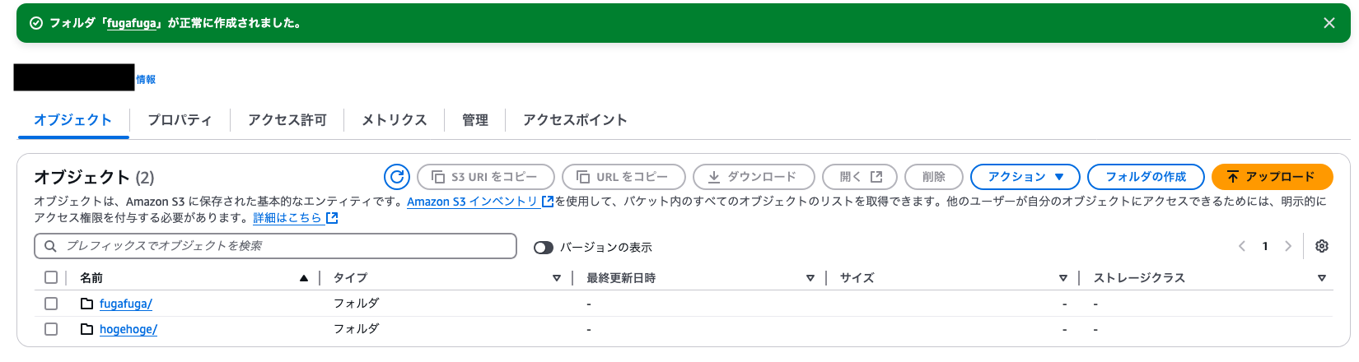Focus the プレフィックスでオブジェクトを検索 field
The height and width of the screenshot is (362, 1359).
tap(276, 246)
